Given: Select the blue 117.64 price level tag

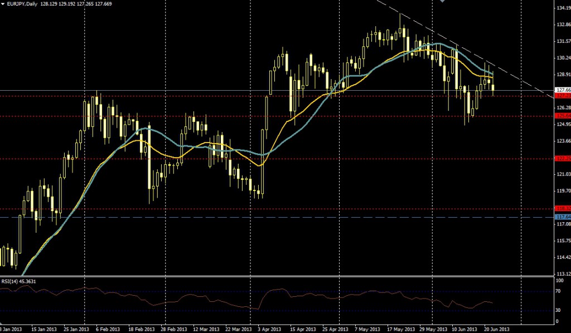Looking at the screenshot, I should pyautogui.click(x=563, y=217).
